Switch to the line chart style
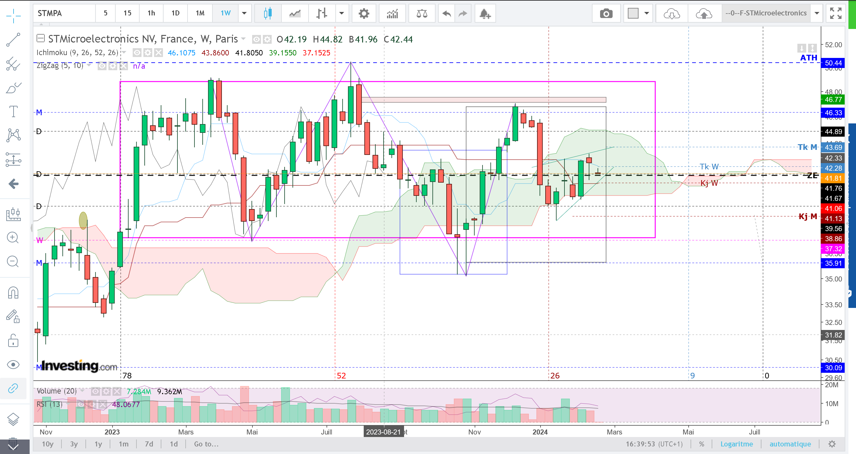The height and width of the screenshot is (454, 856). tap(295, 13)
